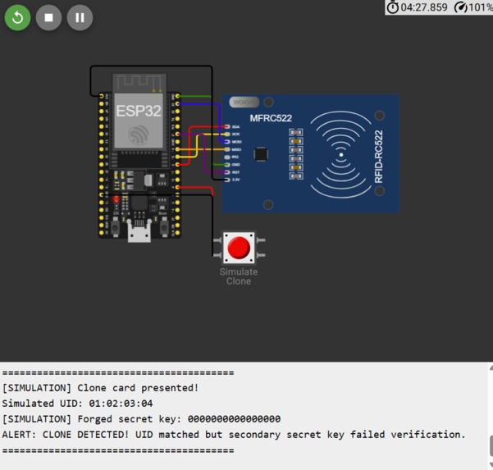The height and width of the screenshot is (470, 493).
Task: Click the SCK pin on MFRC522
Action: point(227,135)
